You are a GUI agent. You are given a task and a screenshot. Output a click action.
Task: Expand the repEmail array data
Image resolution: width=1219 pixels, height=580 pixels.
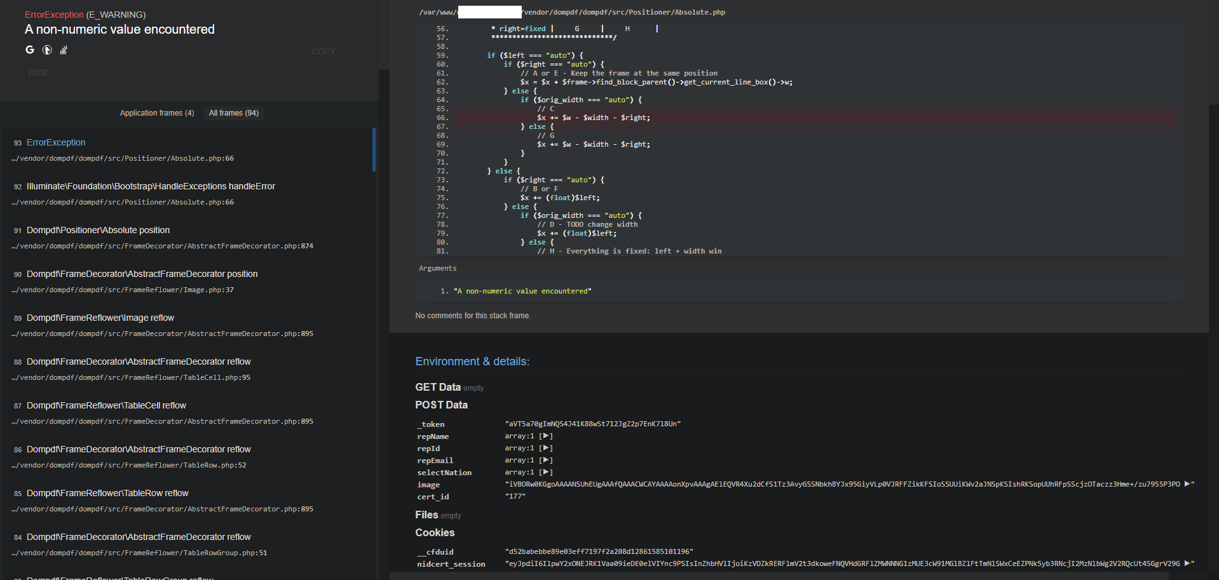(547, 460)
